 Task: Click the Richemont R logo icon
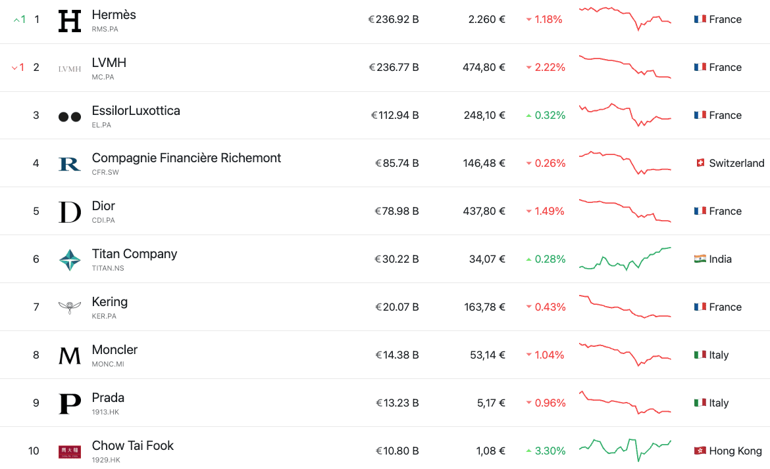tap(69, 164)
